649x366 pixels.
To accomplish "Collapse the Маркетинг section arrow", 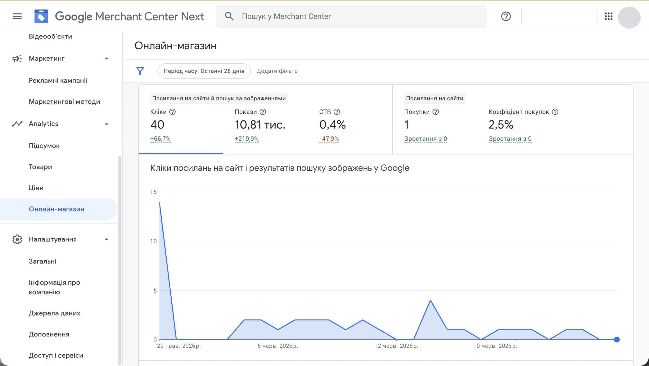I will (106, 59).
